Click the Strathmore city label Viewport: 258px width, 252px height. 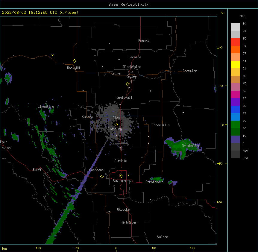pos(154,182)
